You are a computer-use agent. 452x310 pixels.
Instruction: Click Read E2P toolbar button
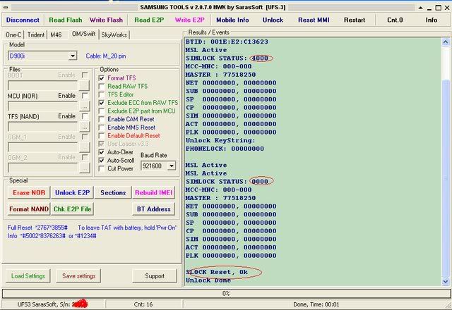(x=149, y=20)
